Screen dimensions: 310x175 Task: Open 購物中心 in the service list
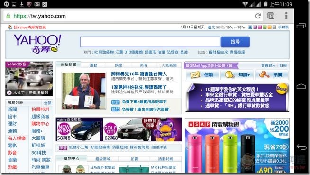pos(40,124)
